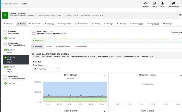Screen dimensions: 182x112
Task: Switch to the Overview main tab
Action: (8, 24)
